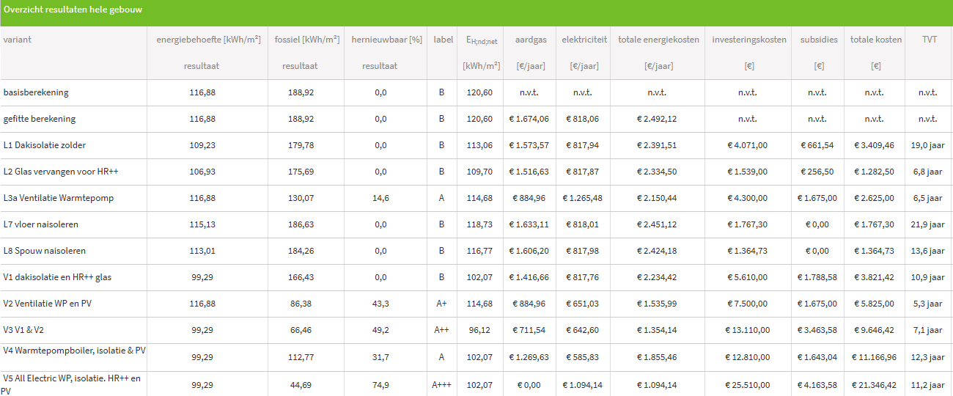Click the 'L7 vloer naisoleren' row label
This screenshot has width=953, height=396.
tap(41, 224)
